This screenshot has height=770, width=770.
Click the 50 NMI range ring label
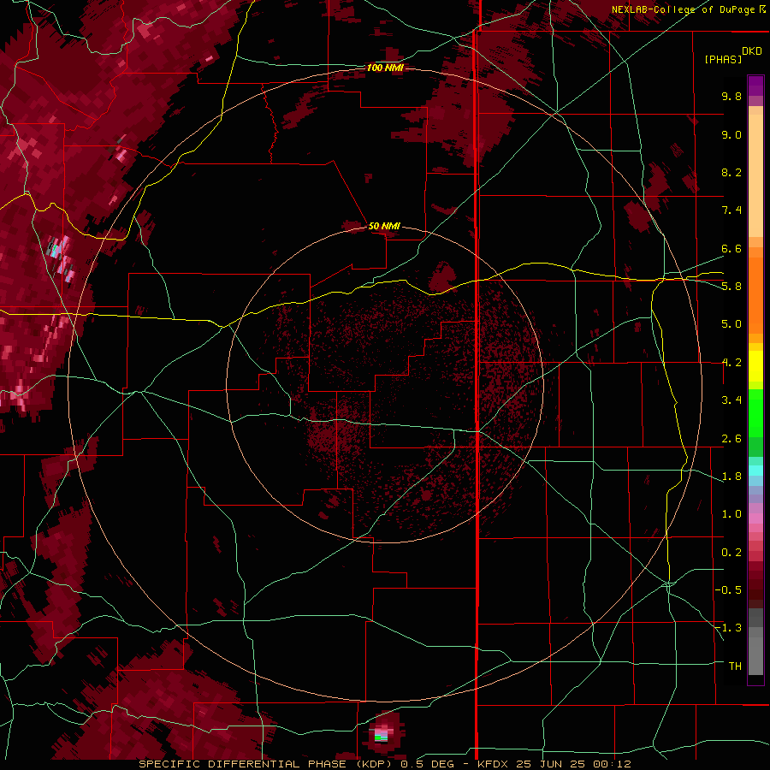pyautogui.click(x=384, y=226)
